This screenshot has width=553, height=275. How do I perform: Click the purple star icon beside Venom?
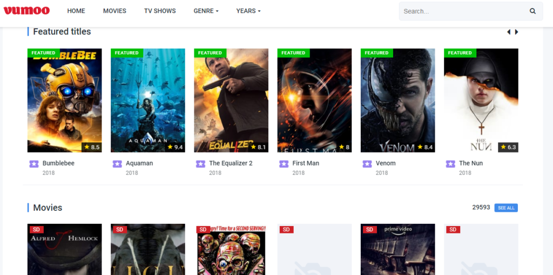367,164
